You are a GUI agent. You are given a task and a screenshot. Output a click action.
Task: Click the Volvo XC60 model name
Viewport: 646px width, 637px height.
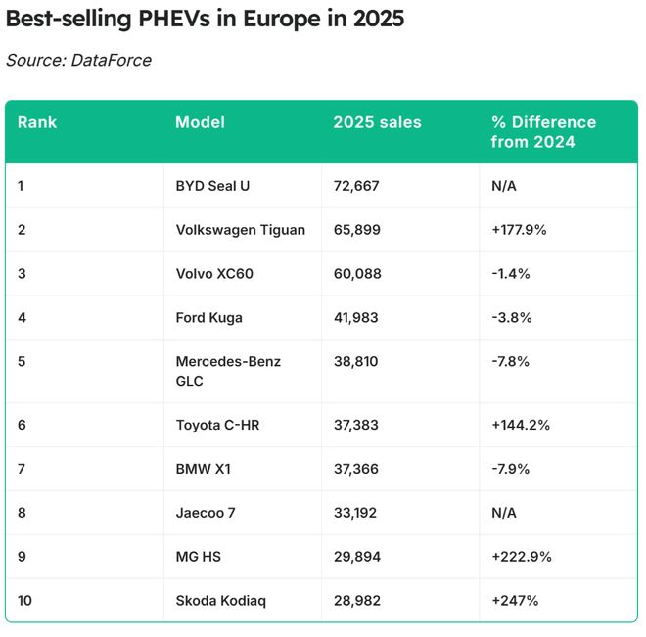pyautogui.click(x=214, y=274)
